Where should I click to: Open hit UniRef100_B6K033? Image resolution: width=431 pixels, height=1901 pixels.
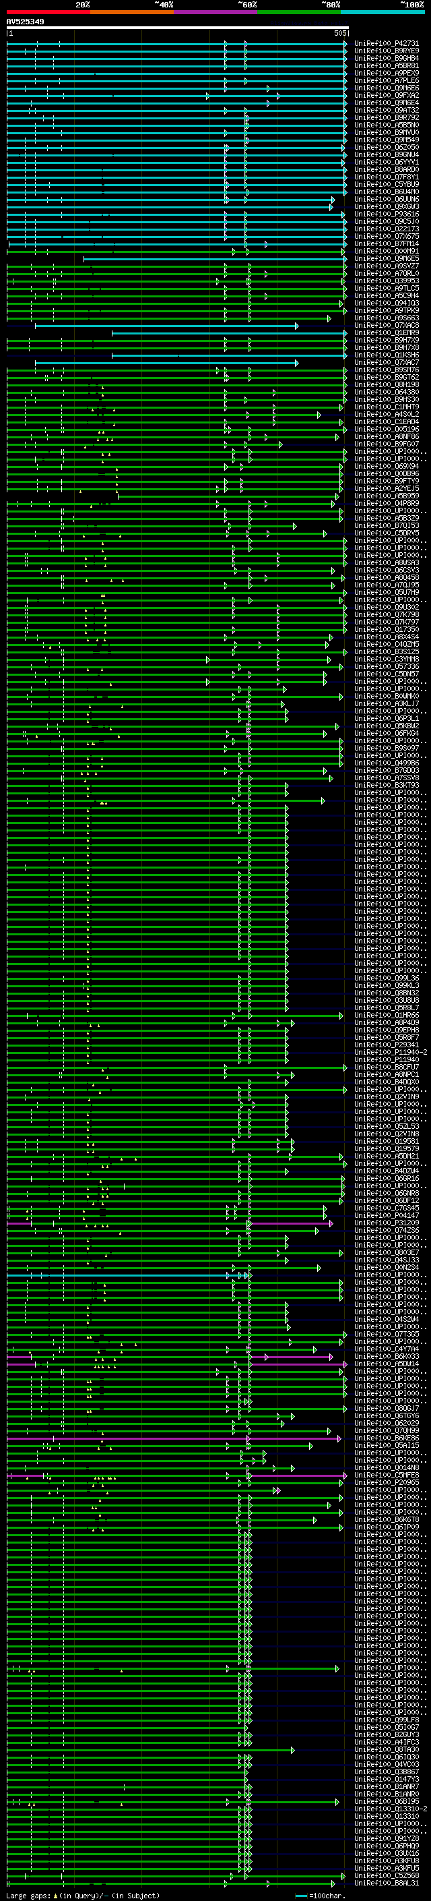[x=387, y=1356]
